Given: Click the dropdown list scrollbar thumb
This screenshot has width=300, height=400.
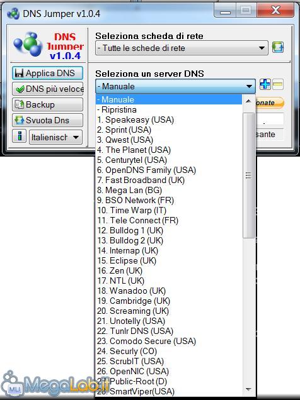Looking at the screenshot, I should [249, 175].
